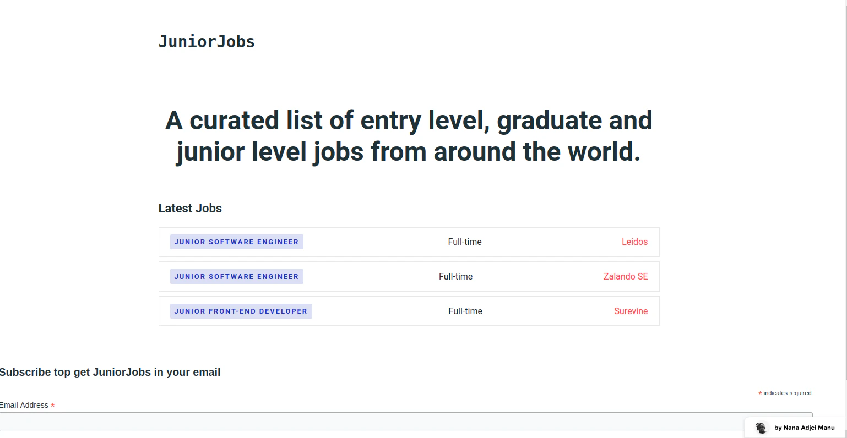Screen dimensions: 847x438
Task: Open the Zalando SE company link
Action: click(x=626, y=276)
